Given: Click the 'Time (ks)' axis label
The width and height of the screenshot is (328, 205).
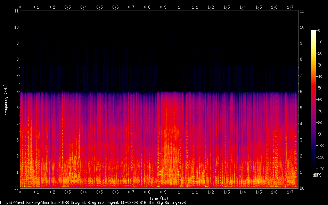Looking at the screenshot, I should [x=159, y=198].
